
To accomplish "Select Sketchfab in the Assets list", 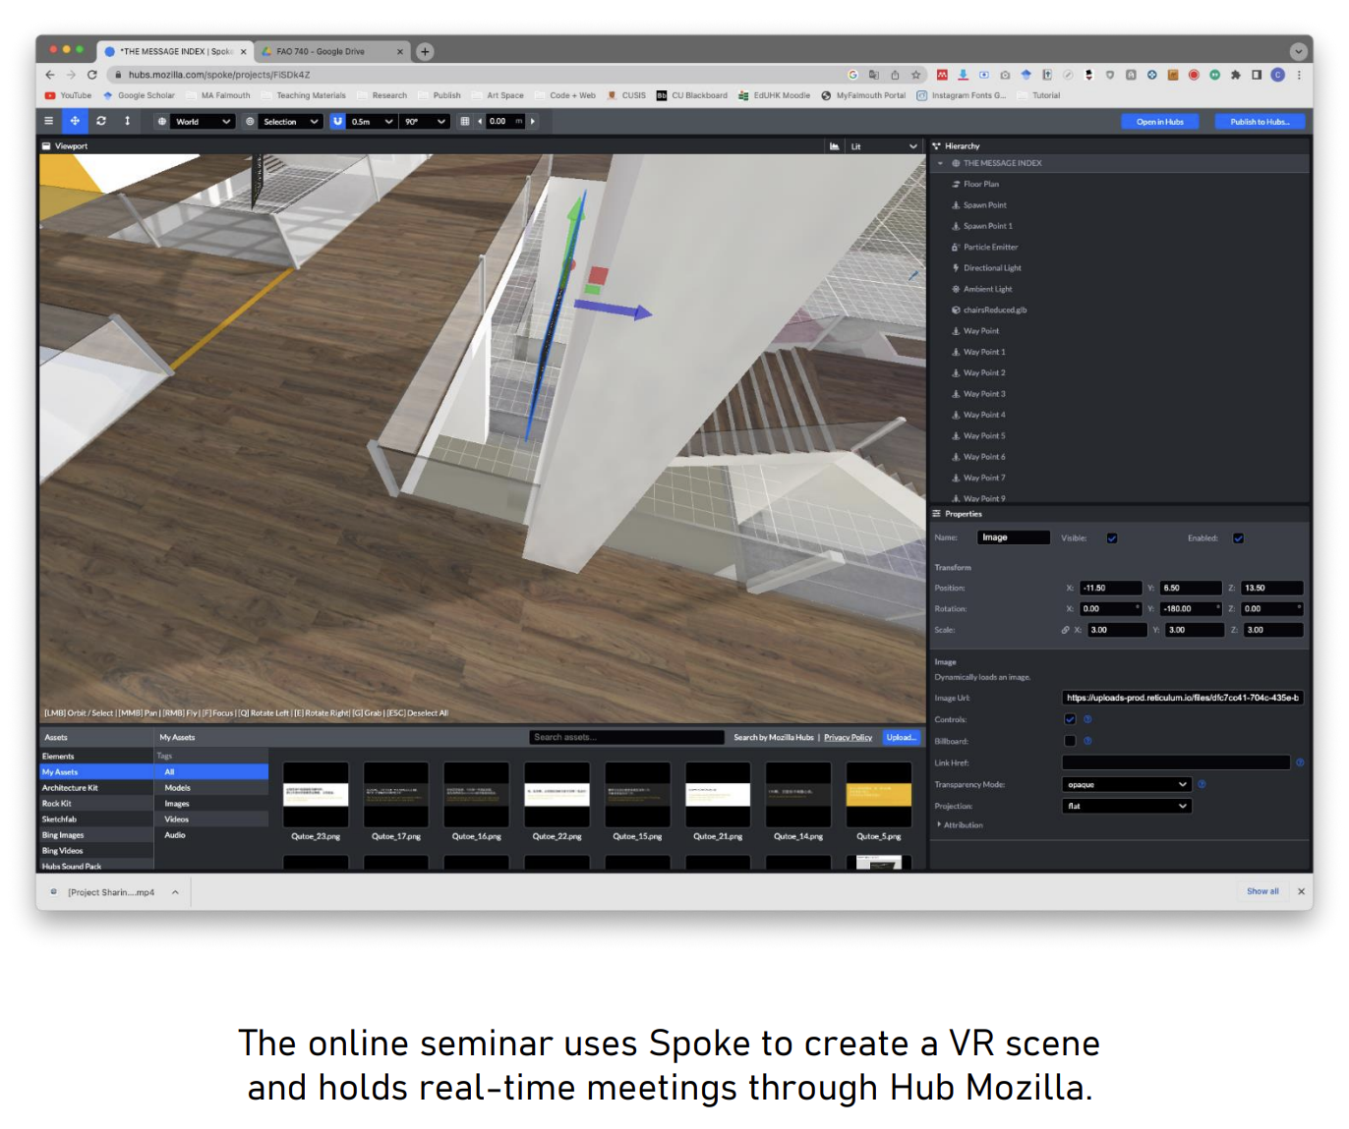I will click(59, 819).
